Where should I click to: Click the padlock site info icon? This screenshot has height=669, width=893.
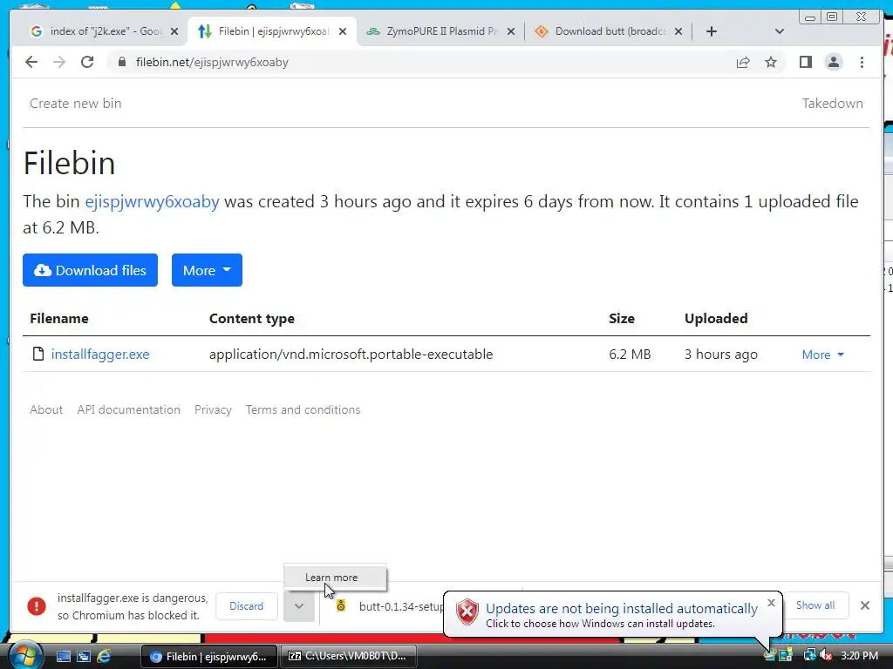pyautogui.click(x=122, y=62)
